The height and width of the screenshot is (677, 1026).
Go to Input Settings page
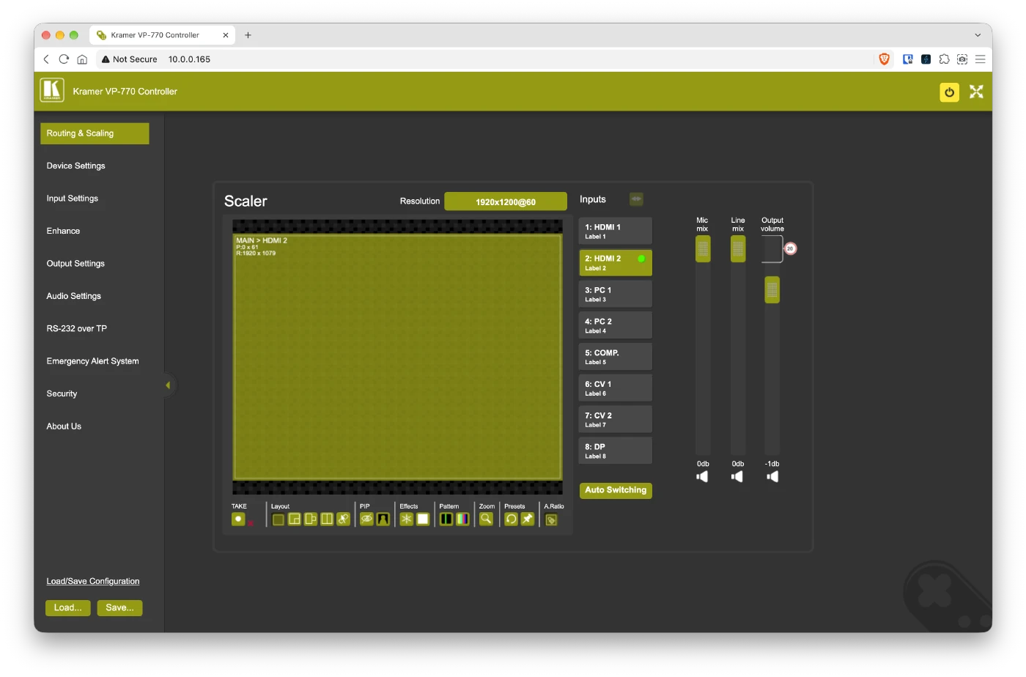coord(72,199)
